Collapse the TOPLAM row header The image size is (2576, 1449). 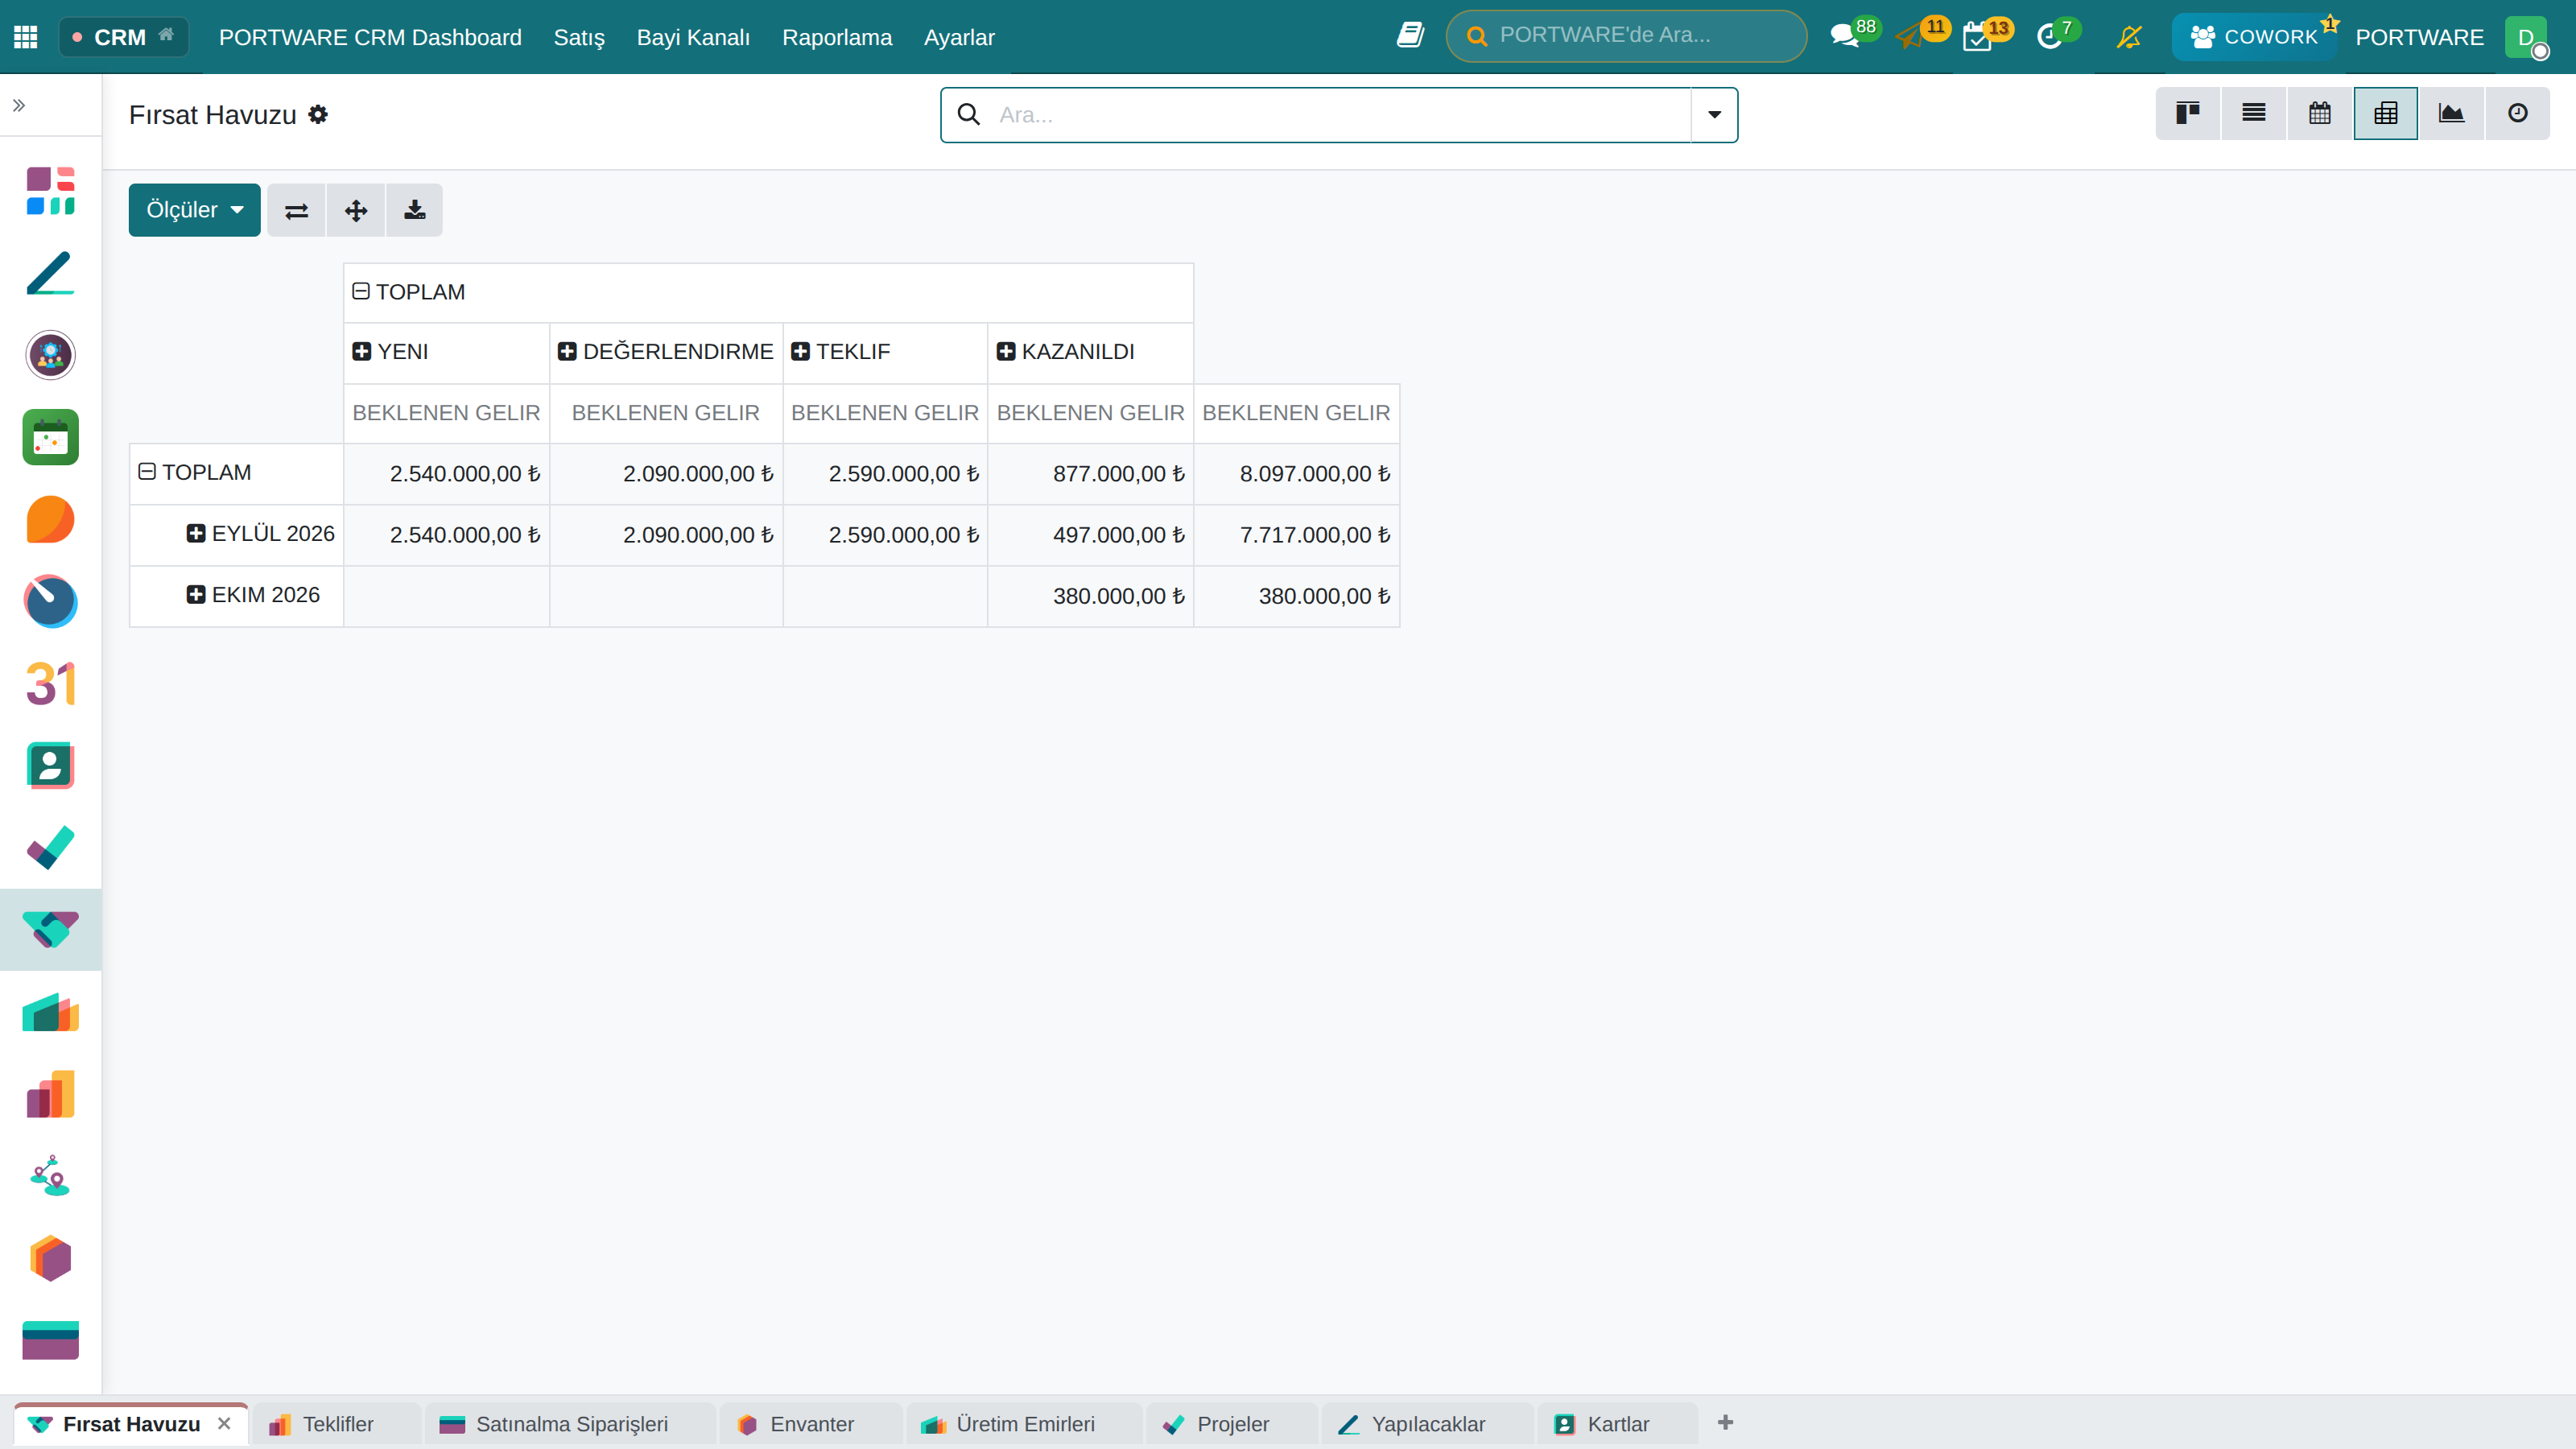(x=147, y=471)
